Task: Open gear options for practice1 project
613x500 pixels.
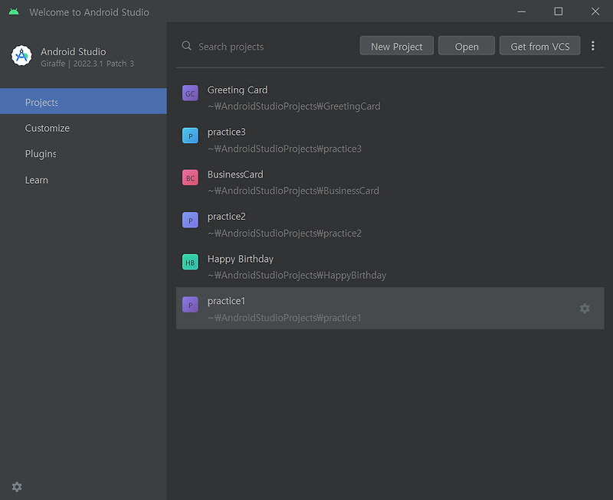Action: click(x=585, y=309)
